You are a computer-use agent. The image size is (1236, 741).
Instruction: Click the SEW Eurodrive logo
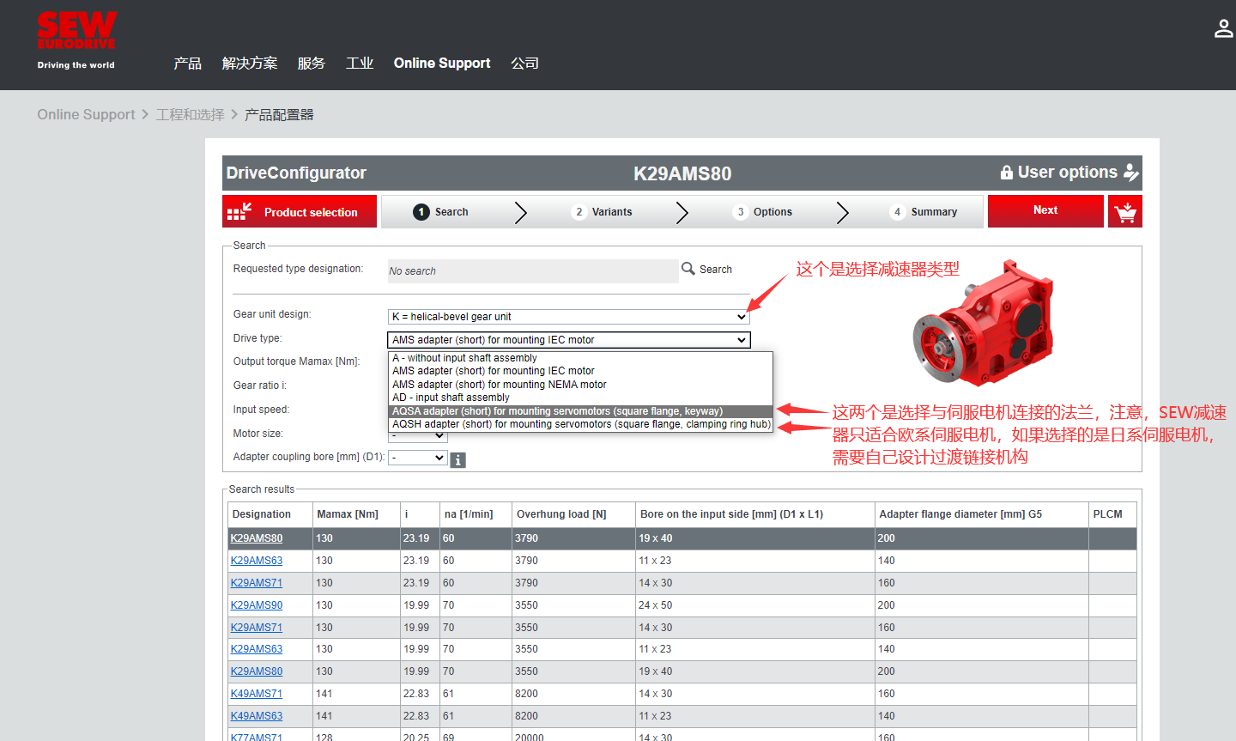[76, 40]
